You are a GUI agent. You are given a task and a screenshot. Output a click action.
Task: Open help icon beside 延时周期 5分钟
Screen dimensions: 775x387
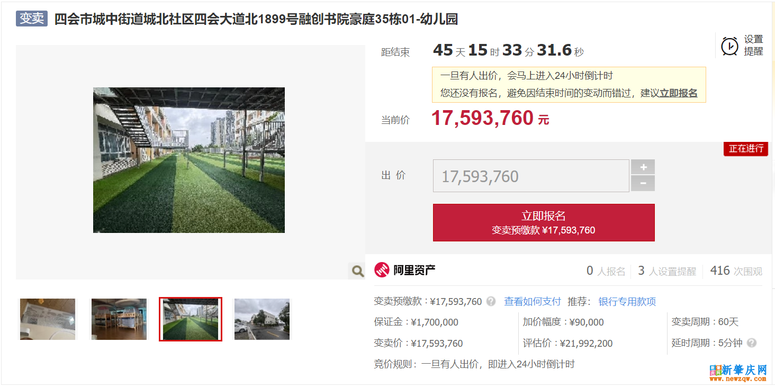tap(751, 343)
